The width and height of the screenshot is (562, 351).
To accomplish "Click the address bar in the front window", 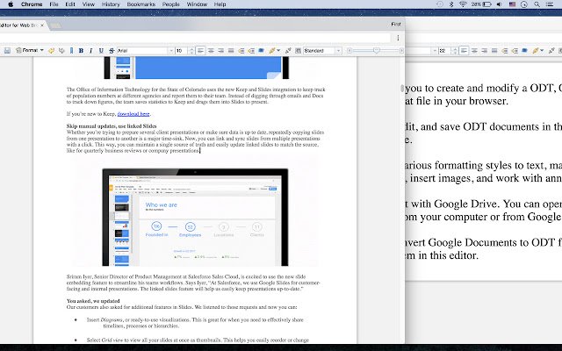I will click(195, 38).
